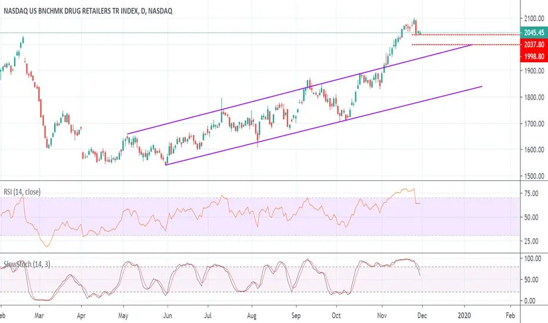Image resolution: width=548 pixels, height=323 pixels.
Task: Select the Aug label on time axis
Action: pyautogui.click(x=252, y=316)
